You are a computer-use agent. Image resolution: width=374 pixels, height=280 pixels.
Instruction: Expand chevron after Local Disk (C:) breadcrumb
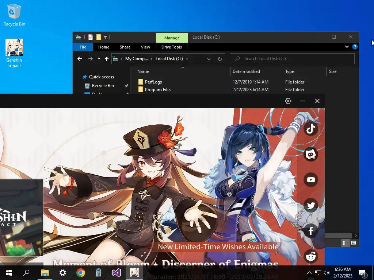click(x=187, y=59)
